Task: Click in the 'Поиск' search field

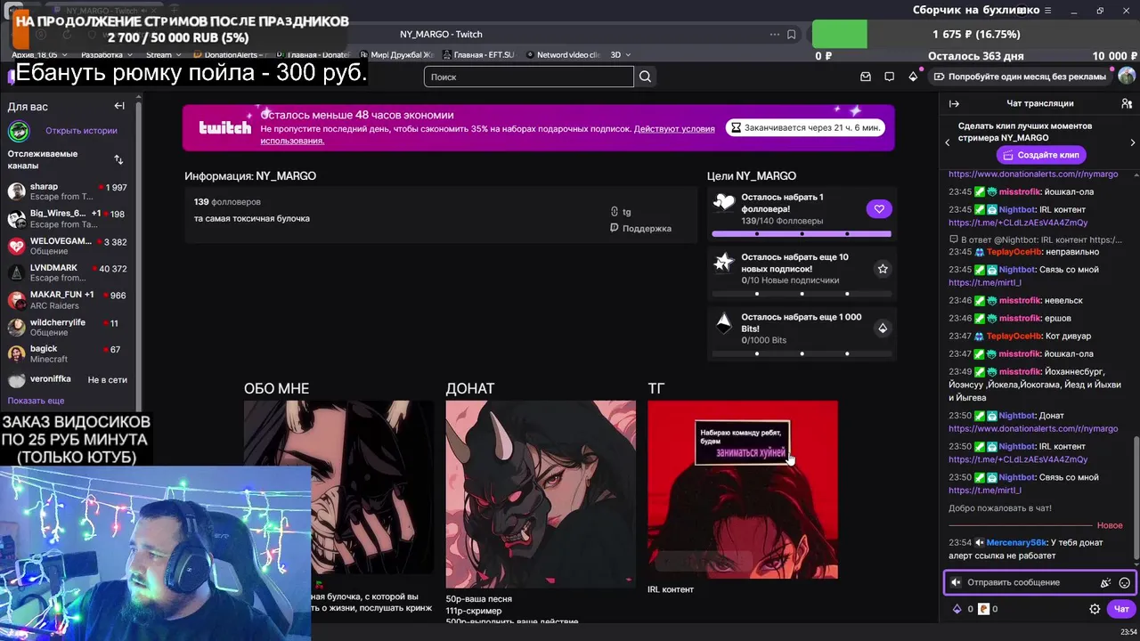Action: 529,77
